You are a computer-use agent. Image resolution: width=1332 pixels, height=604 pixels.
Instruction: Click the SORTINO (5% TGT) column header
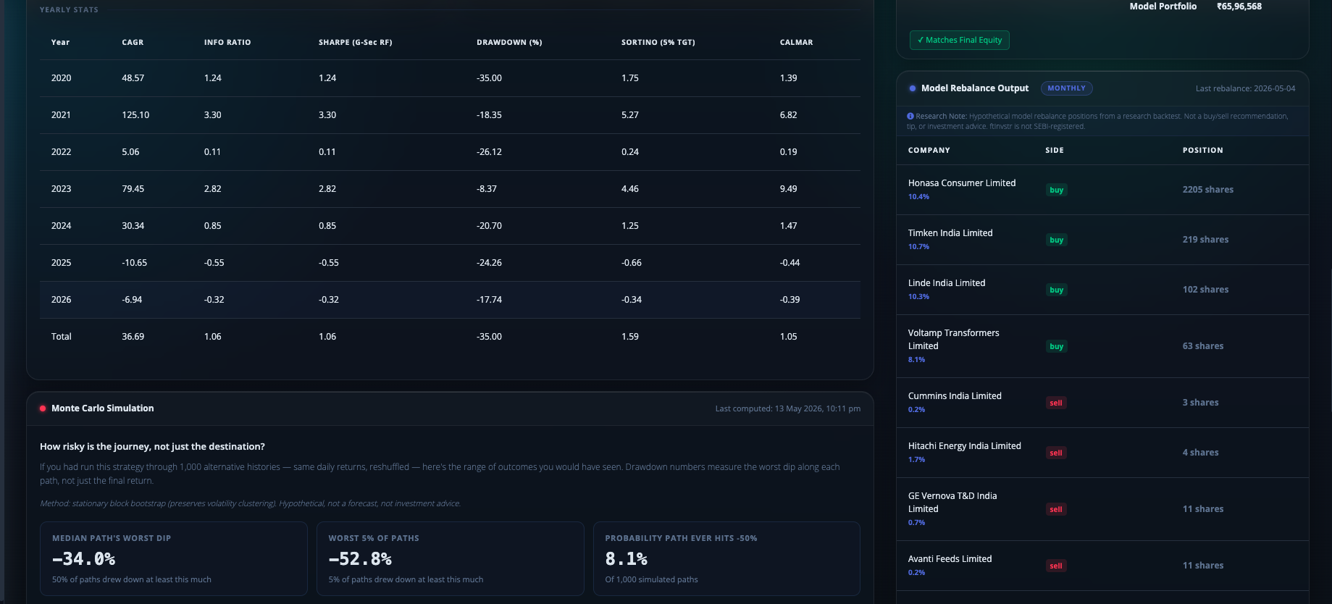point(658,43)
